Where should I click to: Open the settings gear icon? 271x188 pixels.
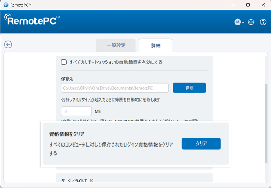(x=251, y=22)
